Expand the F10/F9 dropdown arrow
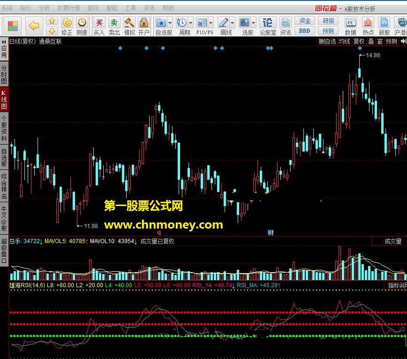Image resolution: width=407 pixels, height=359 pixels. pos(211,23)
